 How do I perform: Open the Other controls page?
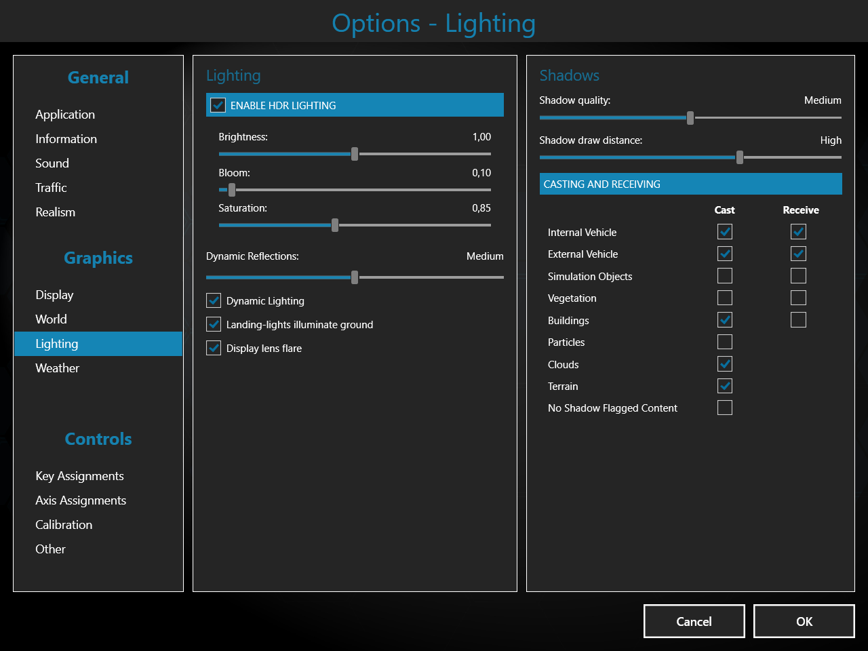point(50,549)
